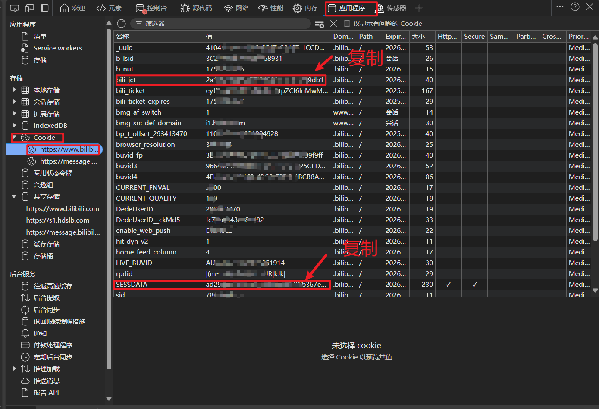The width and height of the screenshot is (599, 409).
Task: Enable 仅显示有问题的 Cookie checkbox
Action: [x=347, y=24]
